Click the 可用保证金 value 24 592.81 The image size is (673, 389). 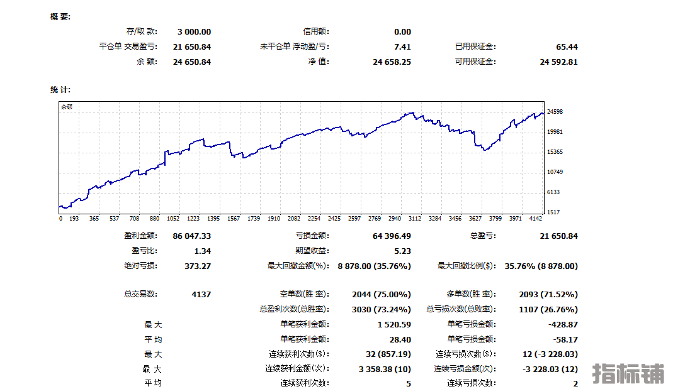pyautogui.click(x=558, y=62)
